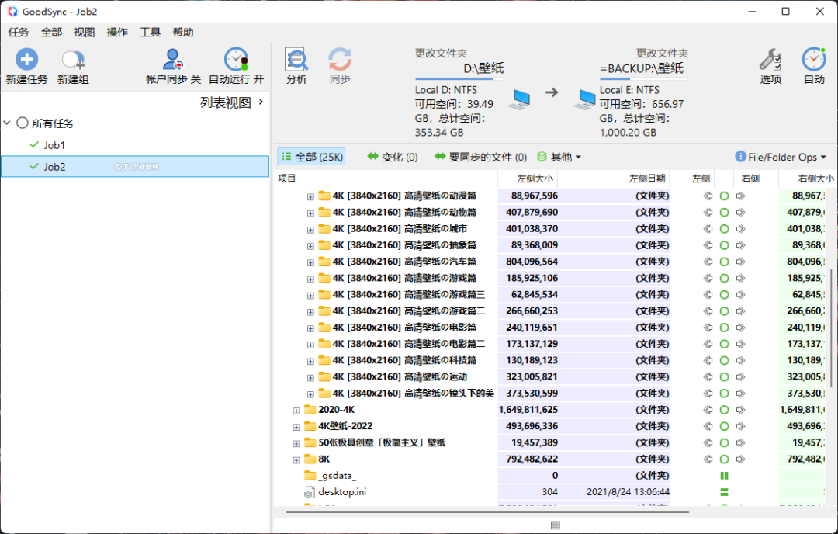Click the 新建任务 (New Job) icon
Screen dimensions: 838x534
[x=26, y=61]
